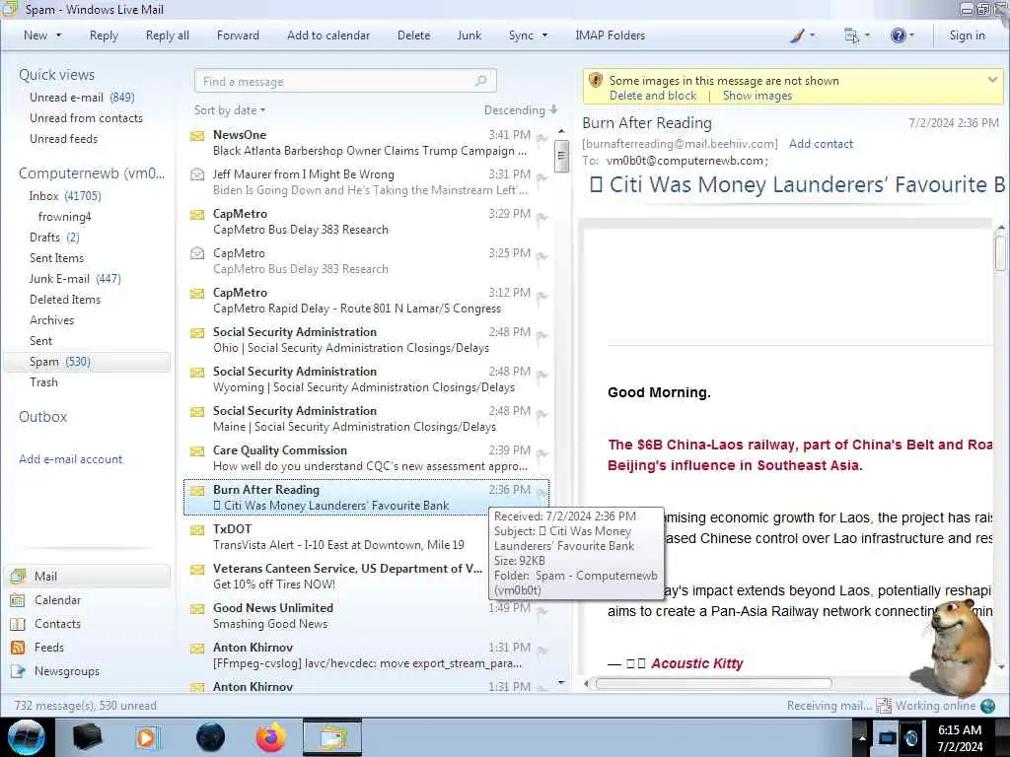Flag the CapMetro 3:29 PM message
Viewport: 1010px width, 757px height.
[542, 218]
